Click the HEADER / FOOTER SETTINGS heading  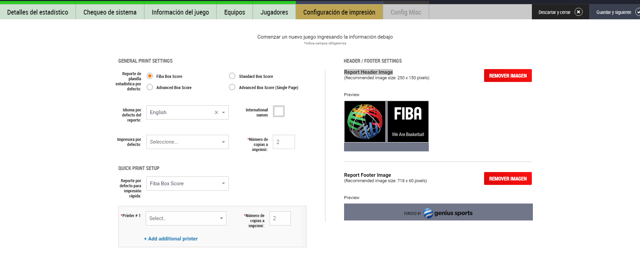tap(373, 61)
